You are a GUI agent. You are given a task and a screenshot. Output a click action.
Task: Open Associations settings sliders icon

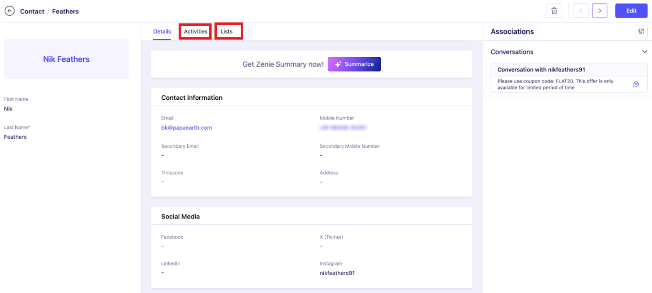point(641,31)
